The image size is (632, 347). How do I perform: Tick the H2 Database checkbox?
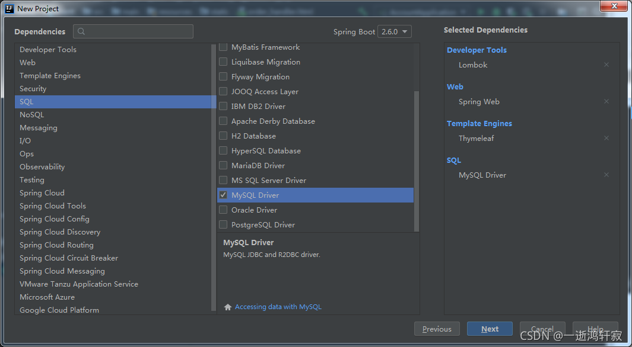click(x=223, y=136)
